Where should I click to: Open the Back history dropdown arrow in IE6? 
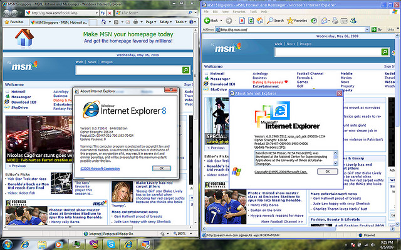221,21
